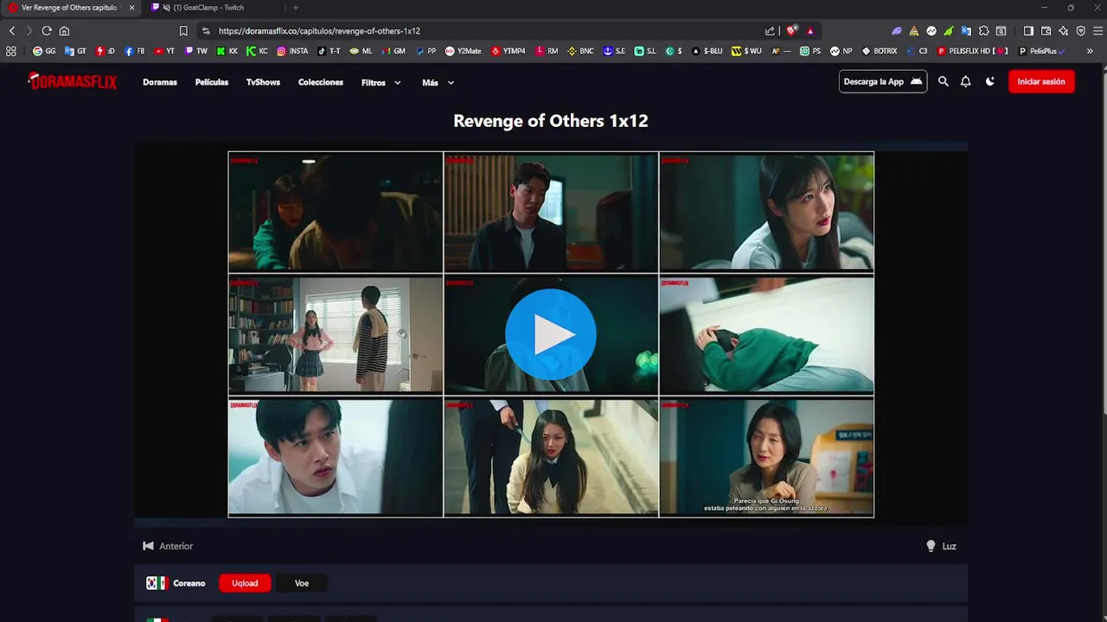1107x622 pixels.
Task: Open the TW Twitch bookmark
Action: [x=196, y=51]
